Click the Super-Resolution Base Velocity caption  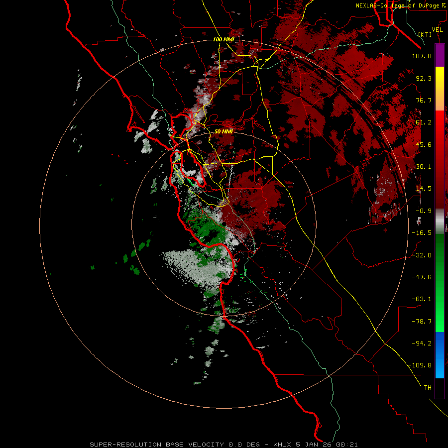point(224,445)
